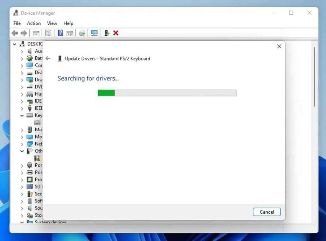This screenshot has height=241, width=326.
Task: Click the red X uninstall device toolbar icon
Action: (116, 33)
